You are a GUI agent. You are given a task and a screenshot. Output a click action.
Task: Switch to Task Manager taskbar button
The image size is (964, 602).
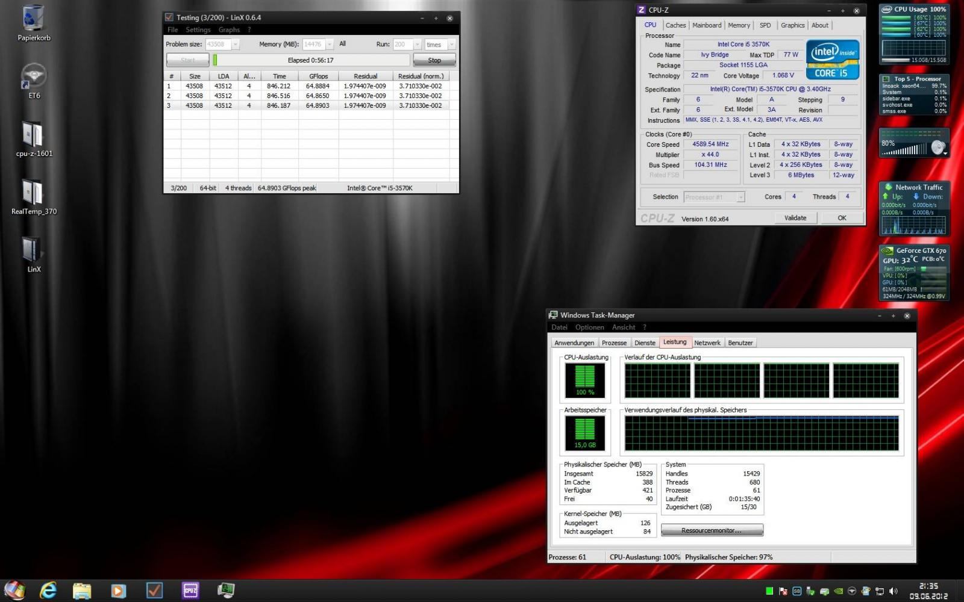coord(226,591)
